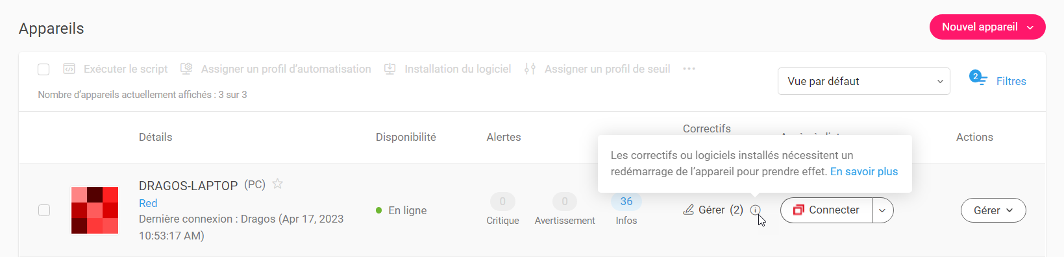This screenshot has width=1064, height=257.
Task: Check the DRAGOS-LAPTOP row checkbox
Action: click(x=44, y=210)
